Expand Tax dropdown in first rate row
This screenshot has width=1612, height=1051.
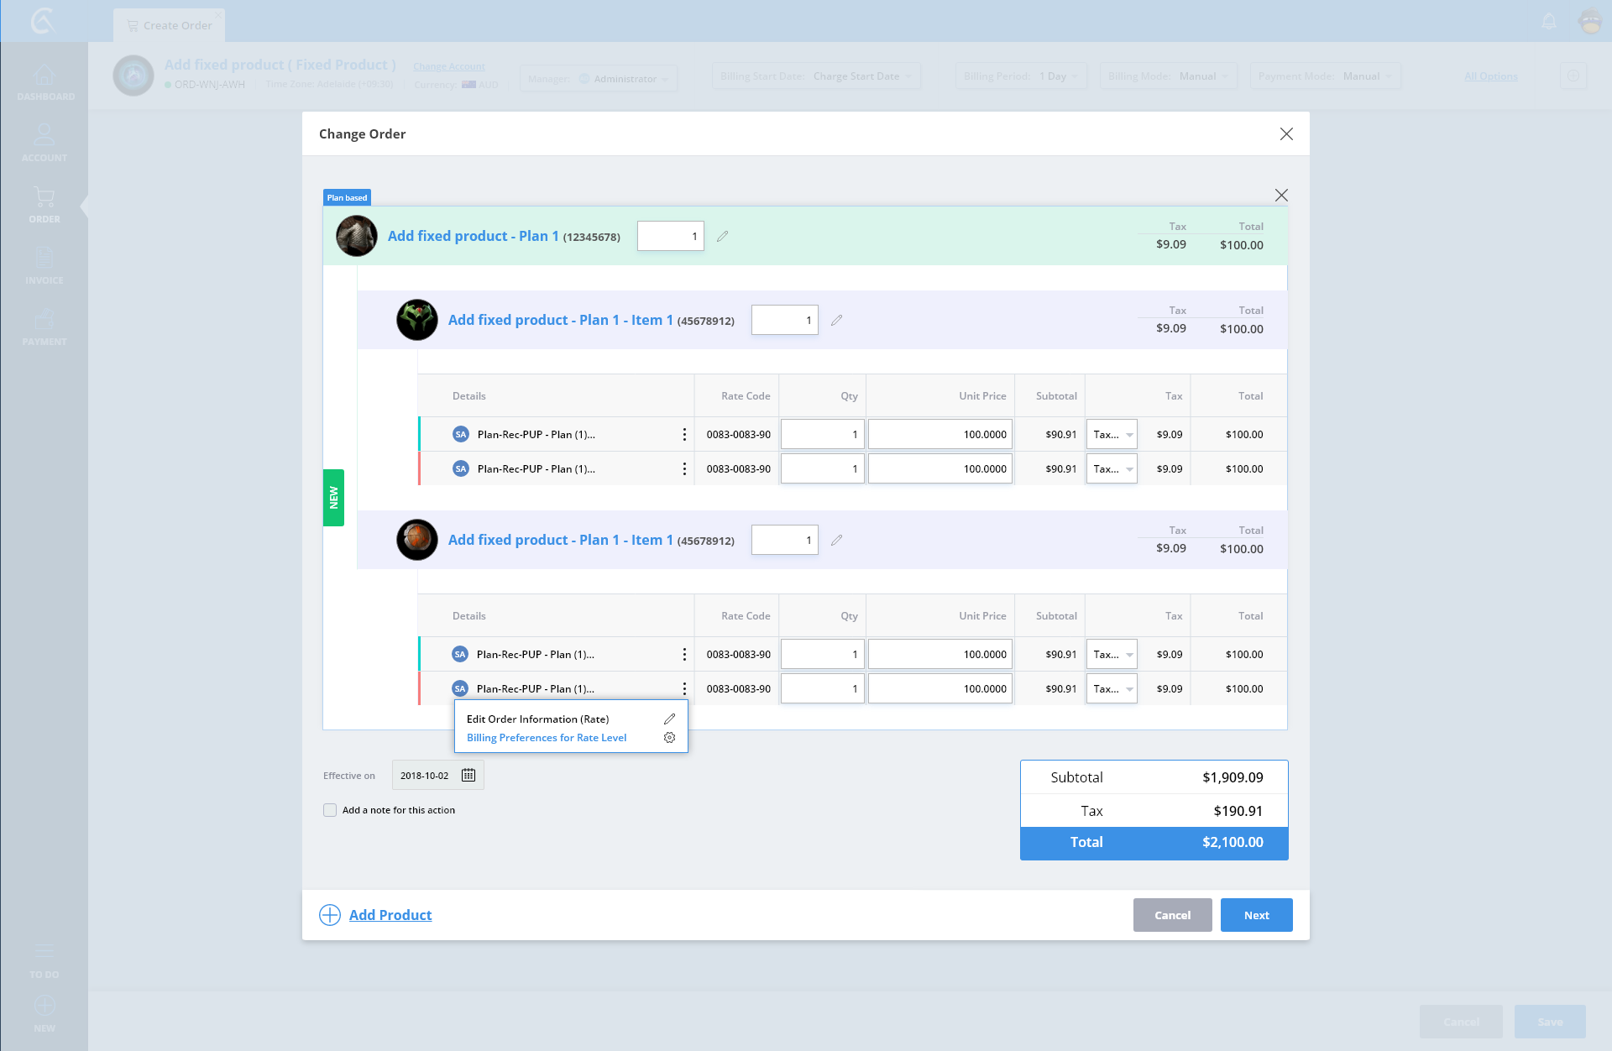(1112, 435)
